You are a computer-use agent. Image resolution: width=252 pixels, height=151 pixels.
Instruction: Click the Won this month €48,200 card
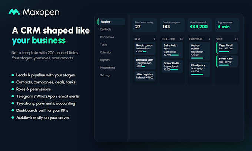point(200,25)
